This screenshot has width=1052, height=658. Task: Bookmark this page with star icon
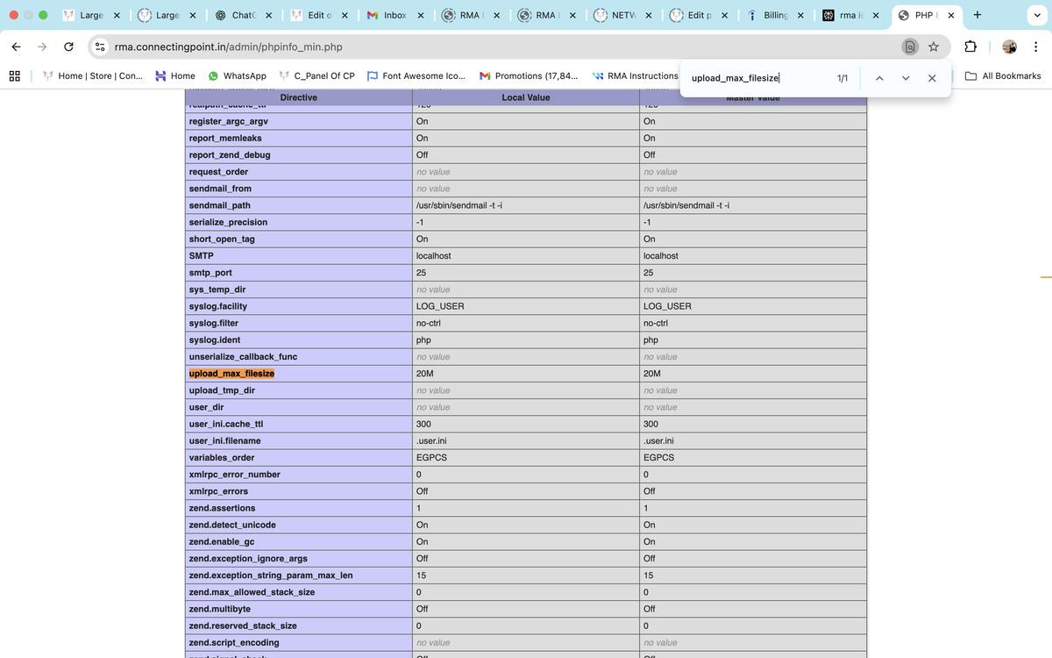(x=934, y=46)
